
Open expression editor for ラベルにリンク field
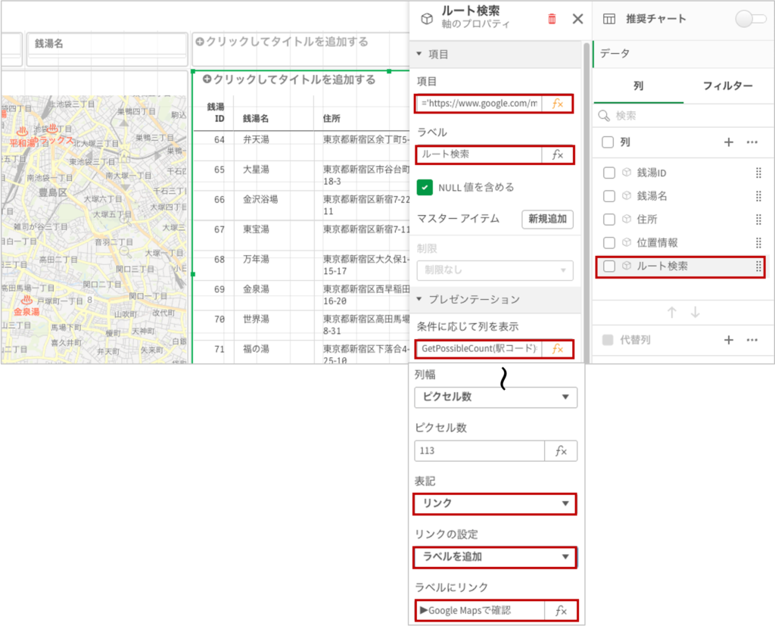[561, 610]
